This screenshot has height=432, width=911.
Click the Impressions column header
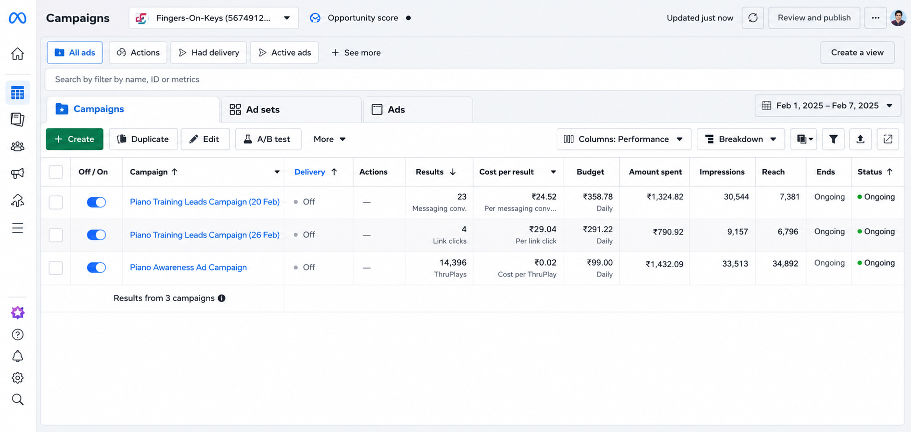[722, 172]
